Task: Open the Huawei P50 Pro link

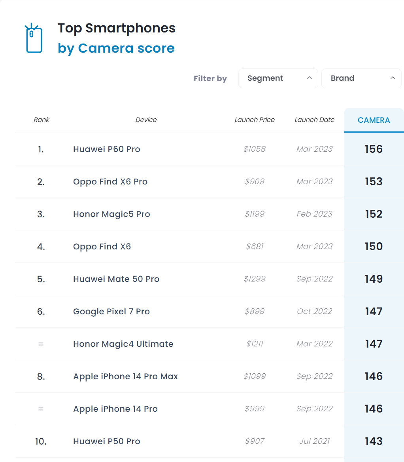Action: 106,441
